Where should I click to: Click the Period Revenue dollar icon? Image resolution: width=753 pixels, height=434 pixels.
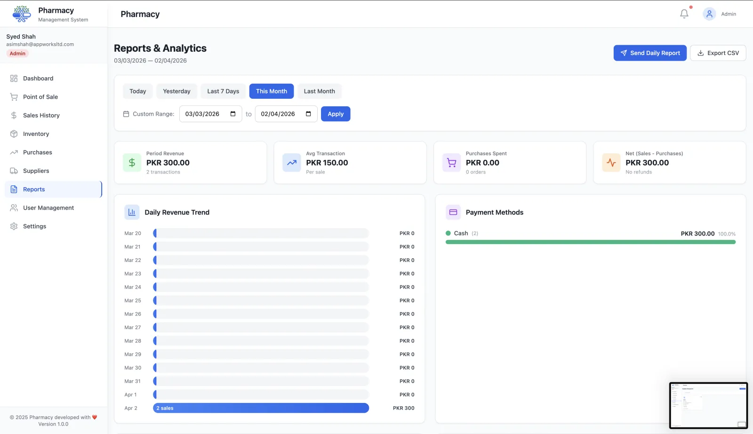click(x=132, y=163)
